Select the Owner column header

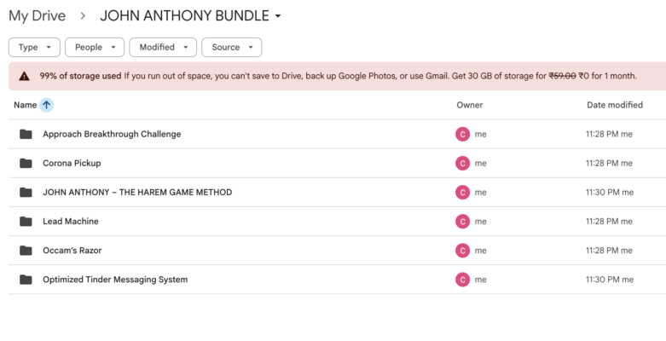click(470, 105)
